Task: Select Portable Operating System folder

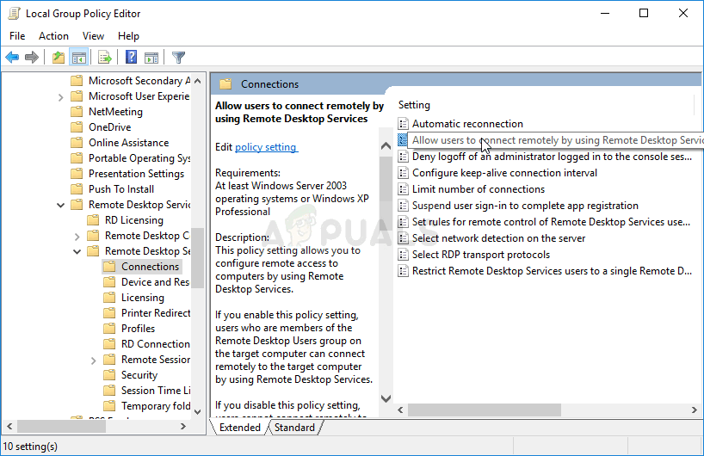Action: (x=139, y=158)
